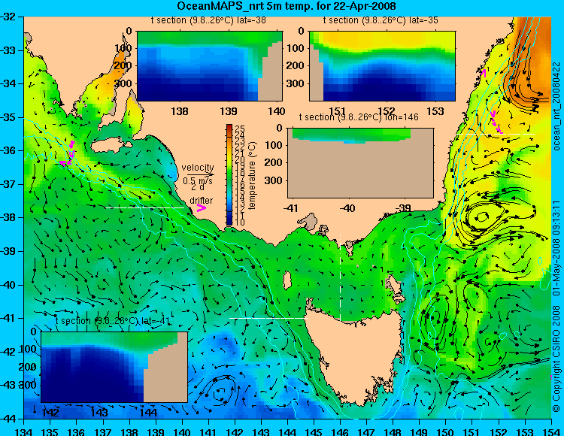The width and height of the screenshot is (564, 436).
Task: Click the -40 latitude axis label on main map
Action: (8, 285)
